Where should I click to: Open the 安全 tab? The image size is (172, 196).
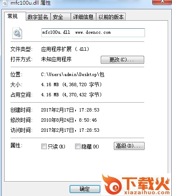click(61, 17)
